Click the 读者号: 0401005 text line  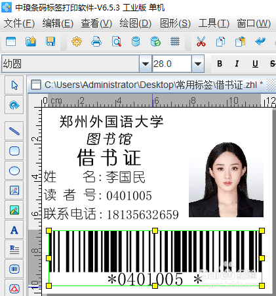tap(98, 195)
